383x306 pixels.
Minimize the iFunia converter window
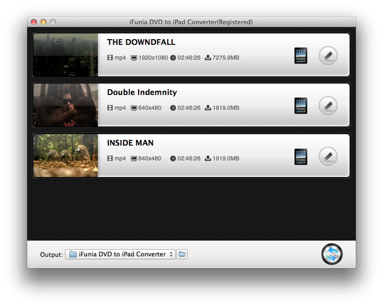pyautogui.click(x=43, y=22)
